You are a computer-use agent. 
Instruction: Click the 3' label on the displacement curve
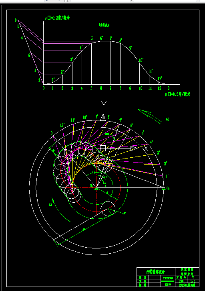[x=72, y=59]
